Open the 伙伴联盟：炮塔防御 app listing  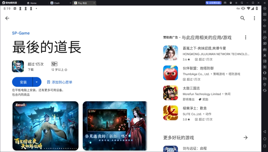[206, 73]
